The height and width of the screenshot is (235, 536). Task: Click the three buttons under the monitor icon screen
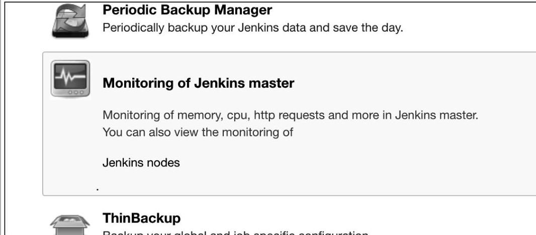(x=75, y=92)
